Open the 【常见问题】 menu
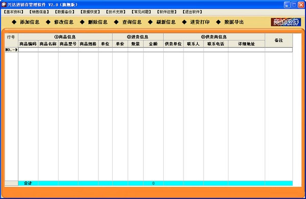 (x=141, y=12)
